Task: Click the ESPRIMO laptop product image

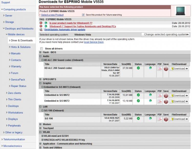Action: (180, 11)
